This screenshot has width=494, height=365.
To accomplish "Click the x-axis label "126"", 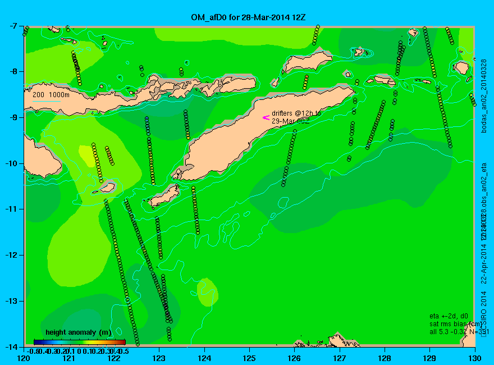I will (295, 359).
